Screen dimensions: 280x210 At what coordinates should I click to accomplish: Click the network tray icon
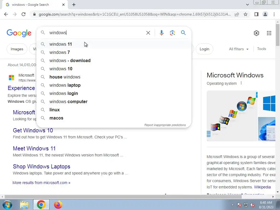246,205
